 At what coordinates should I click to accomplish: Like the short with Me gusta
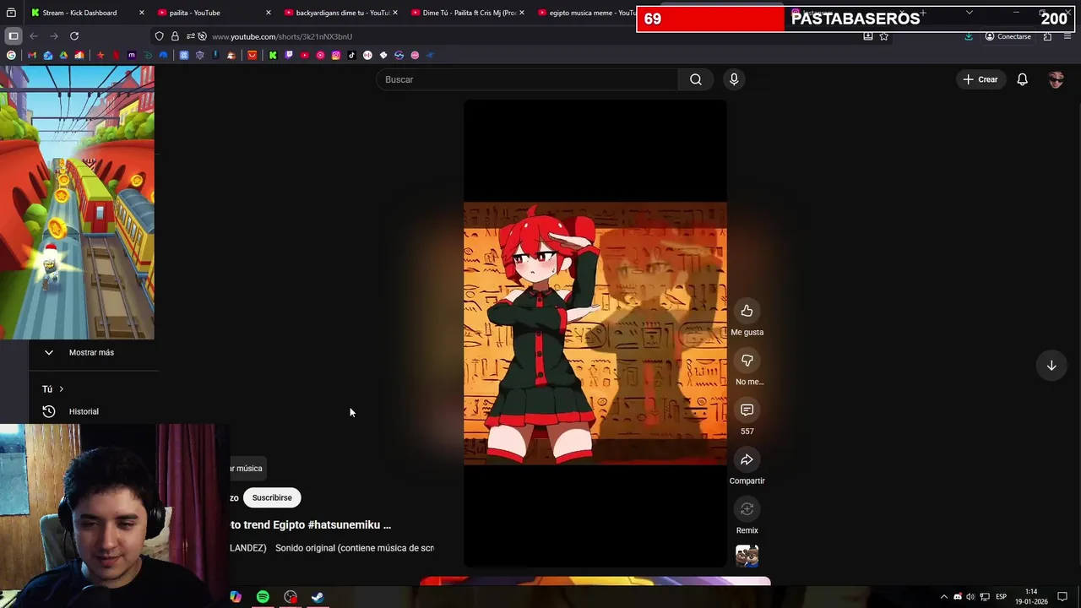747,311
